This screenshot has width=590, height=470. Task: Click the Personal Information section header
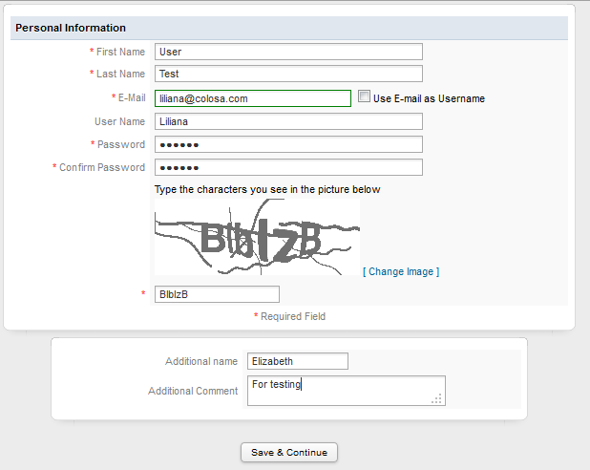click(71, 28)
